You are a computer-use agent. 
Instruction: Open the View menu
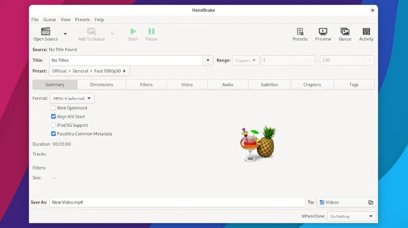pos(65,20)
